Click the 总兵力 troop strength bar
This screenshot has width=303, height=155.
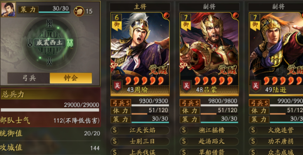50,110
